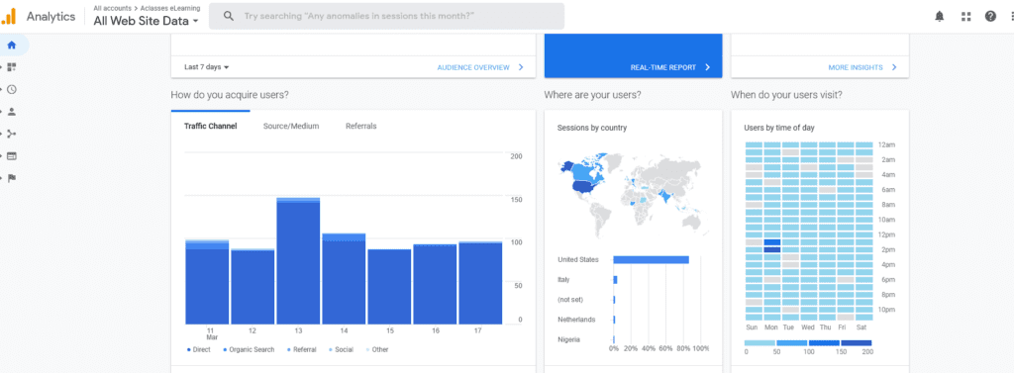Viewport: 1014px width, 373px height.
Task: Click the Google Analytics logo
Action: [8, 17]
